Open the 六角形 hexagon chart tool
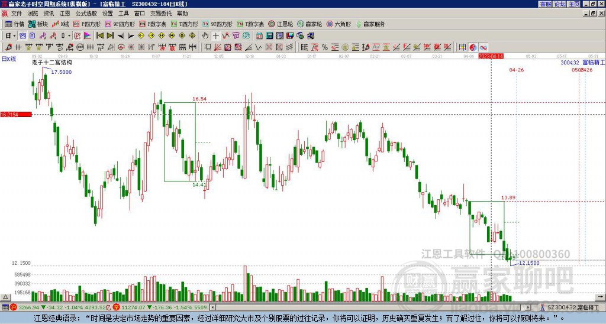Image resolution: width=606 pixels, height=324 pixels. (x=339, y=24)
